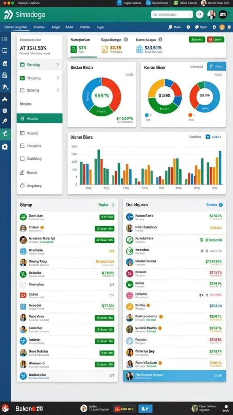Click the Vamndan row in the Bisrap list
Viewport: 233px width, 415px height.
(68, 285)
